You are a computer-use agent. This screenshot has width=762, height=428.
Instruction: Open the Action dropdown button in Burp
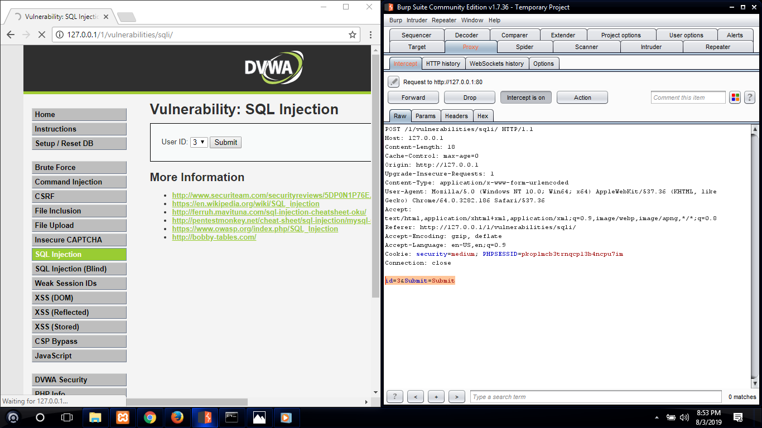pos(582,98)
